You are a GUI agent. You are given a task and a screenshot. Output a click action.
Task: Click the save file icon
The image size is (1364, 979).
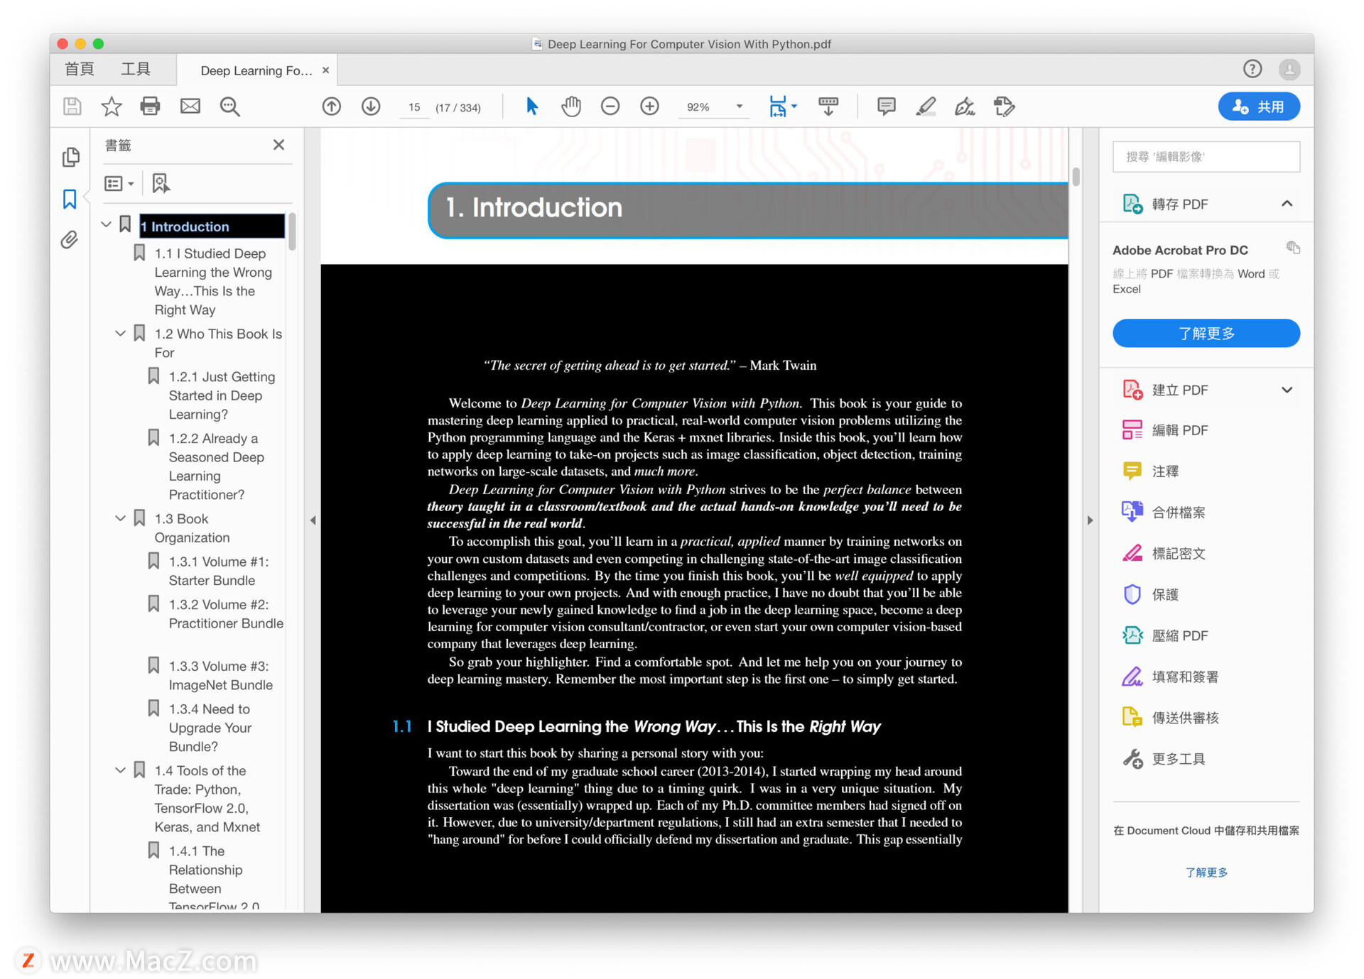point(72,106)
